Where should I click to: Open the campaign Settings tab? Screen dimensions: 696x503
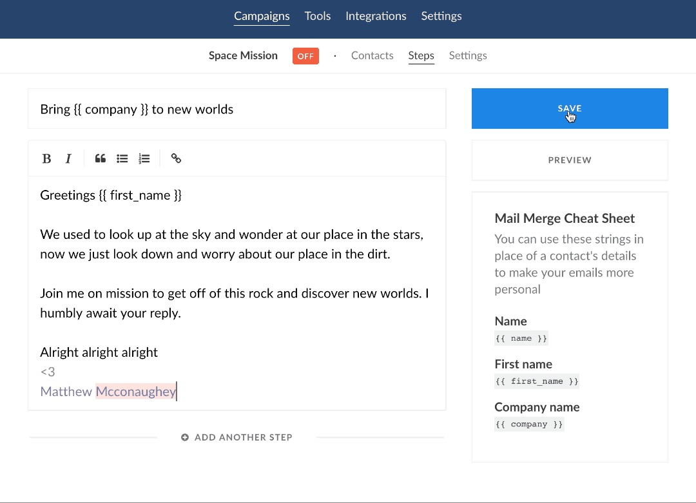pos(468,55)
